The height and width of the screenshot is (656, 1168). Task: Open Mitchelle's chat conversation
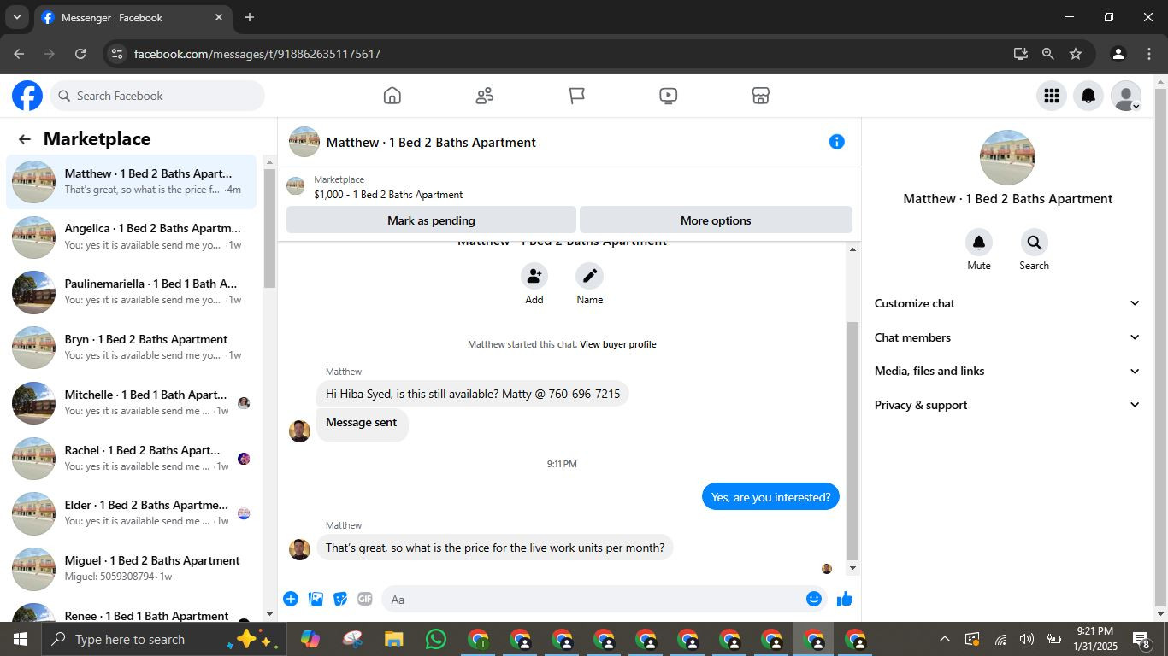[x=132, y=403]
